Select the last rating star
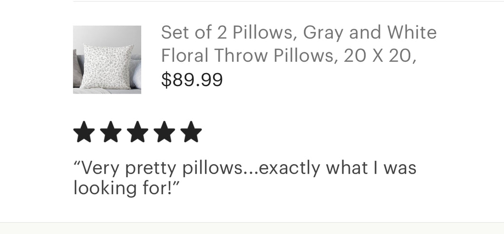 191,132
